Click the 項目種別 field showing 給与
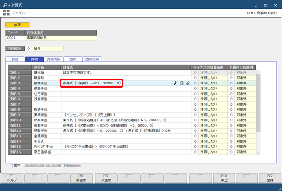The width and height of the screenshot is (282, 191). (47, 48)
